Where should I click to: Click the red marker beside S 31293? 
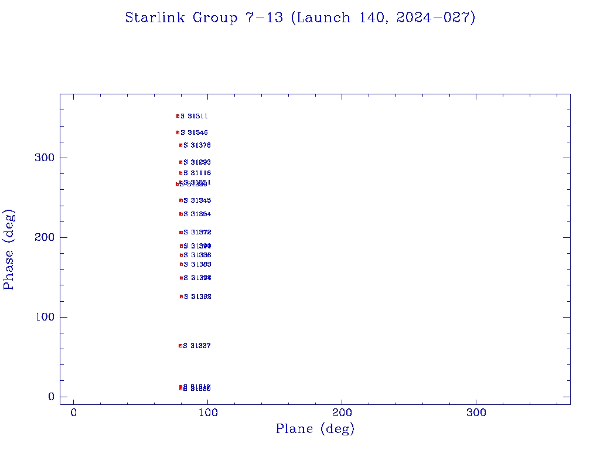click(x=181, y=162)
